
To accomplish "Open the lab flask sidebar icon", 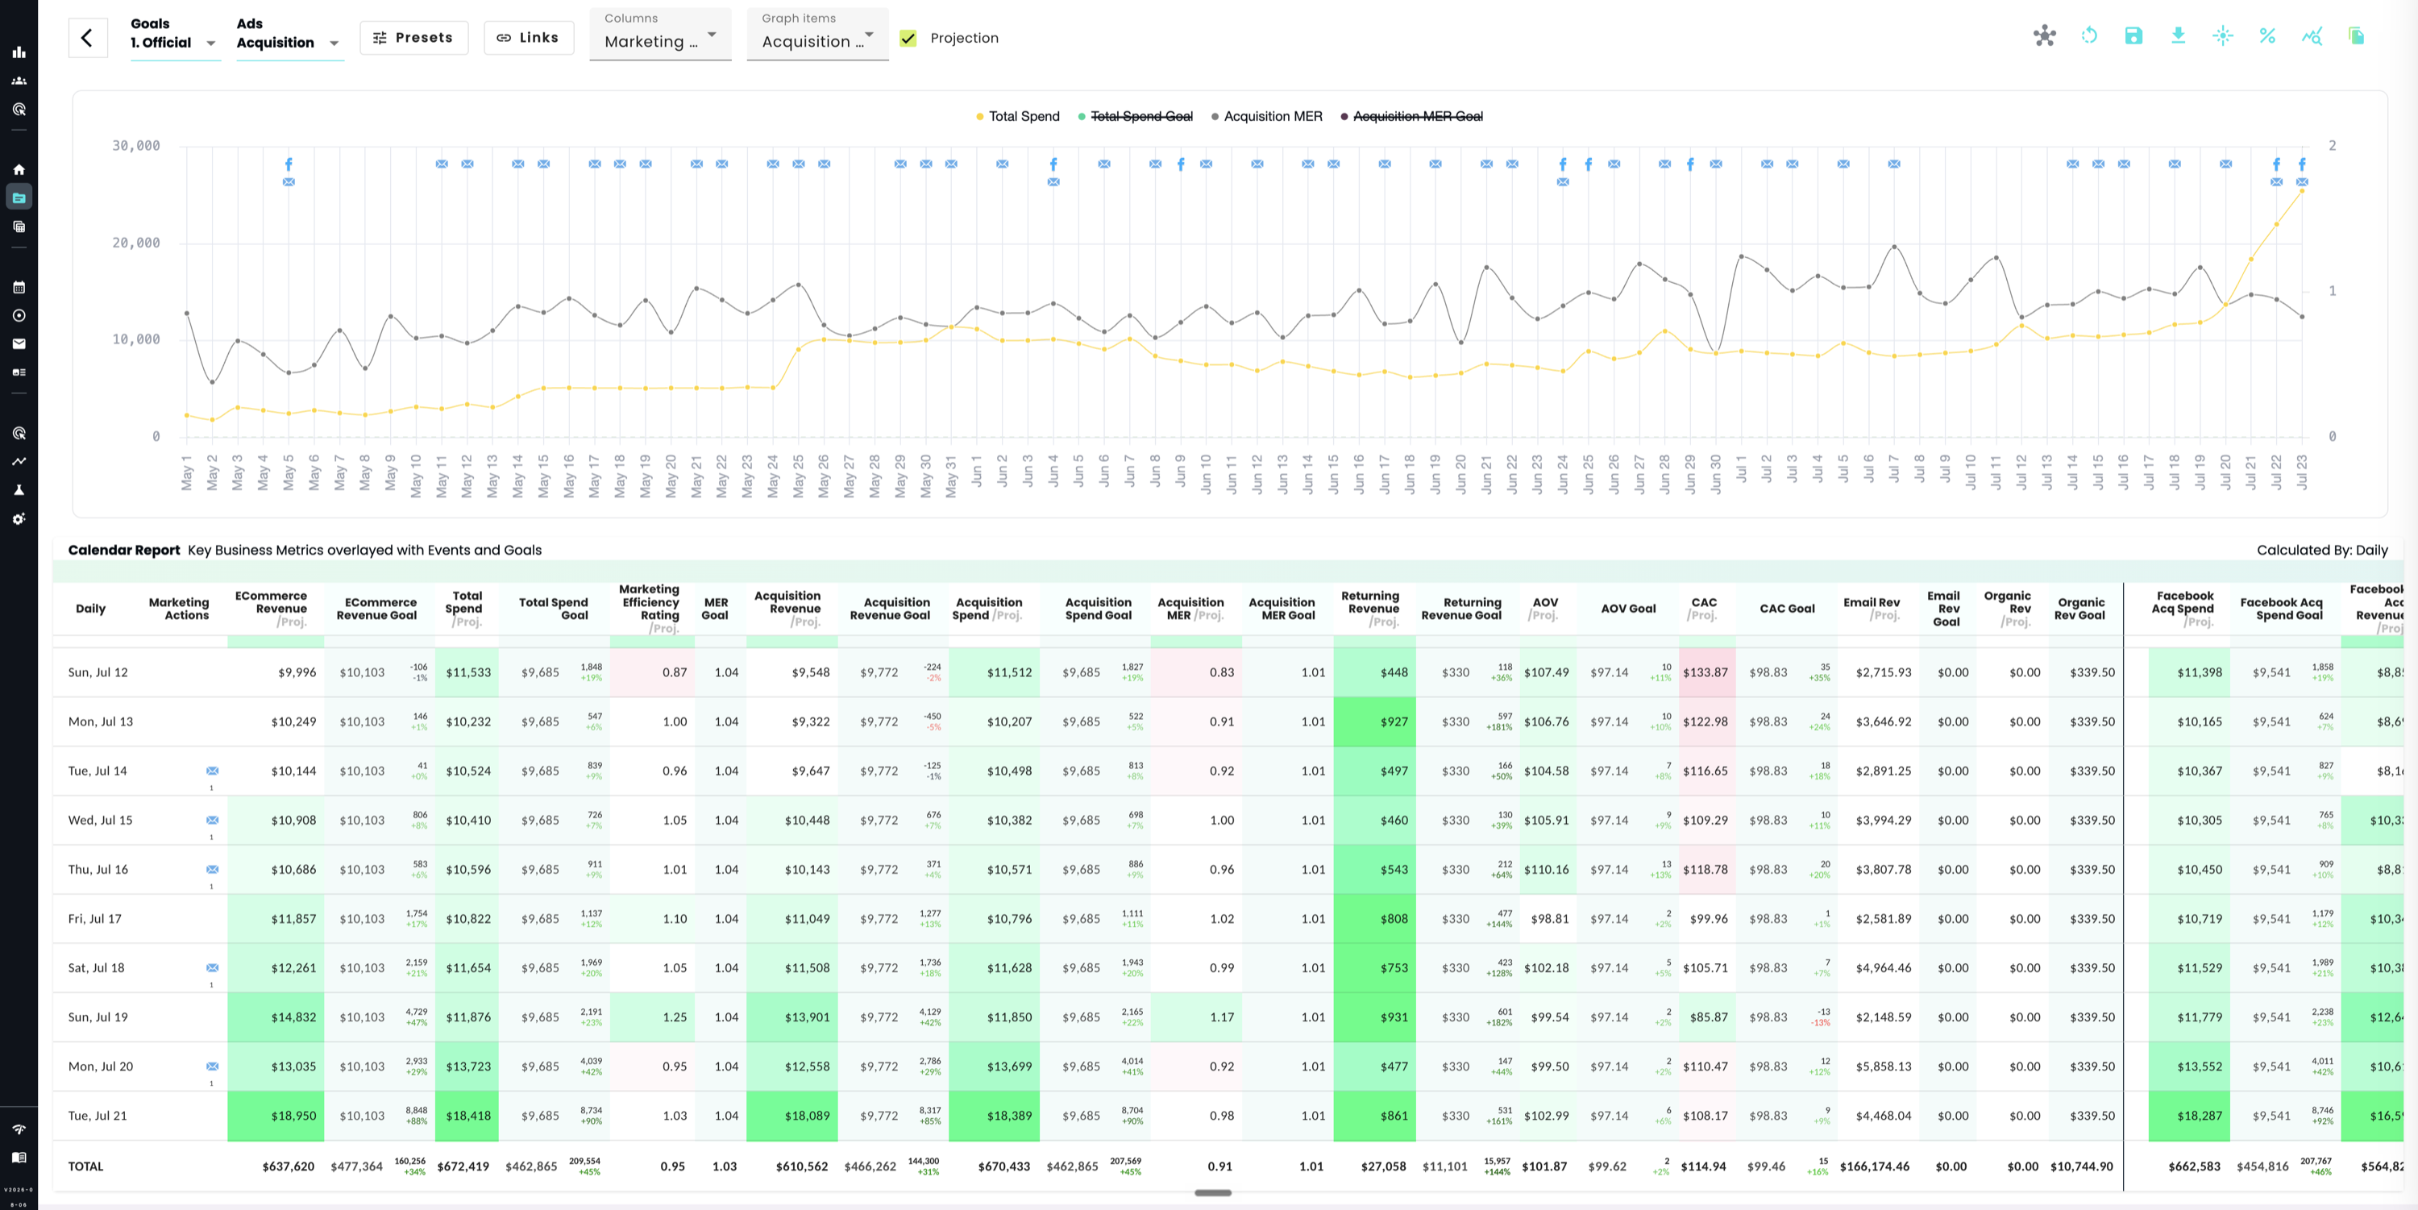I will [x=19, y=490].
